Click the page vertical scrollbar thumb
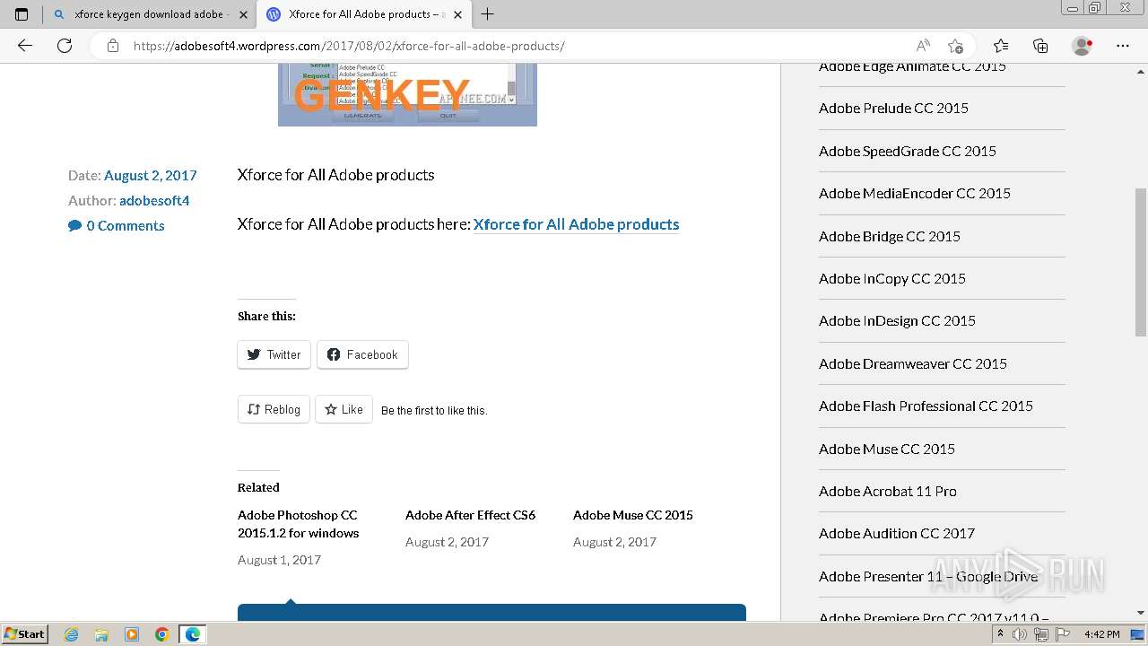The image size is (1148, 646). click(1141, 262)
